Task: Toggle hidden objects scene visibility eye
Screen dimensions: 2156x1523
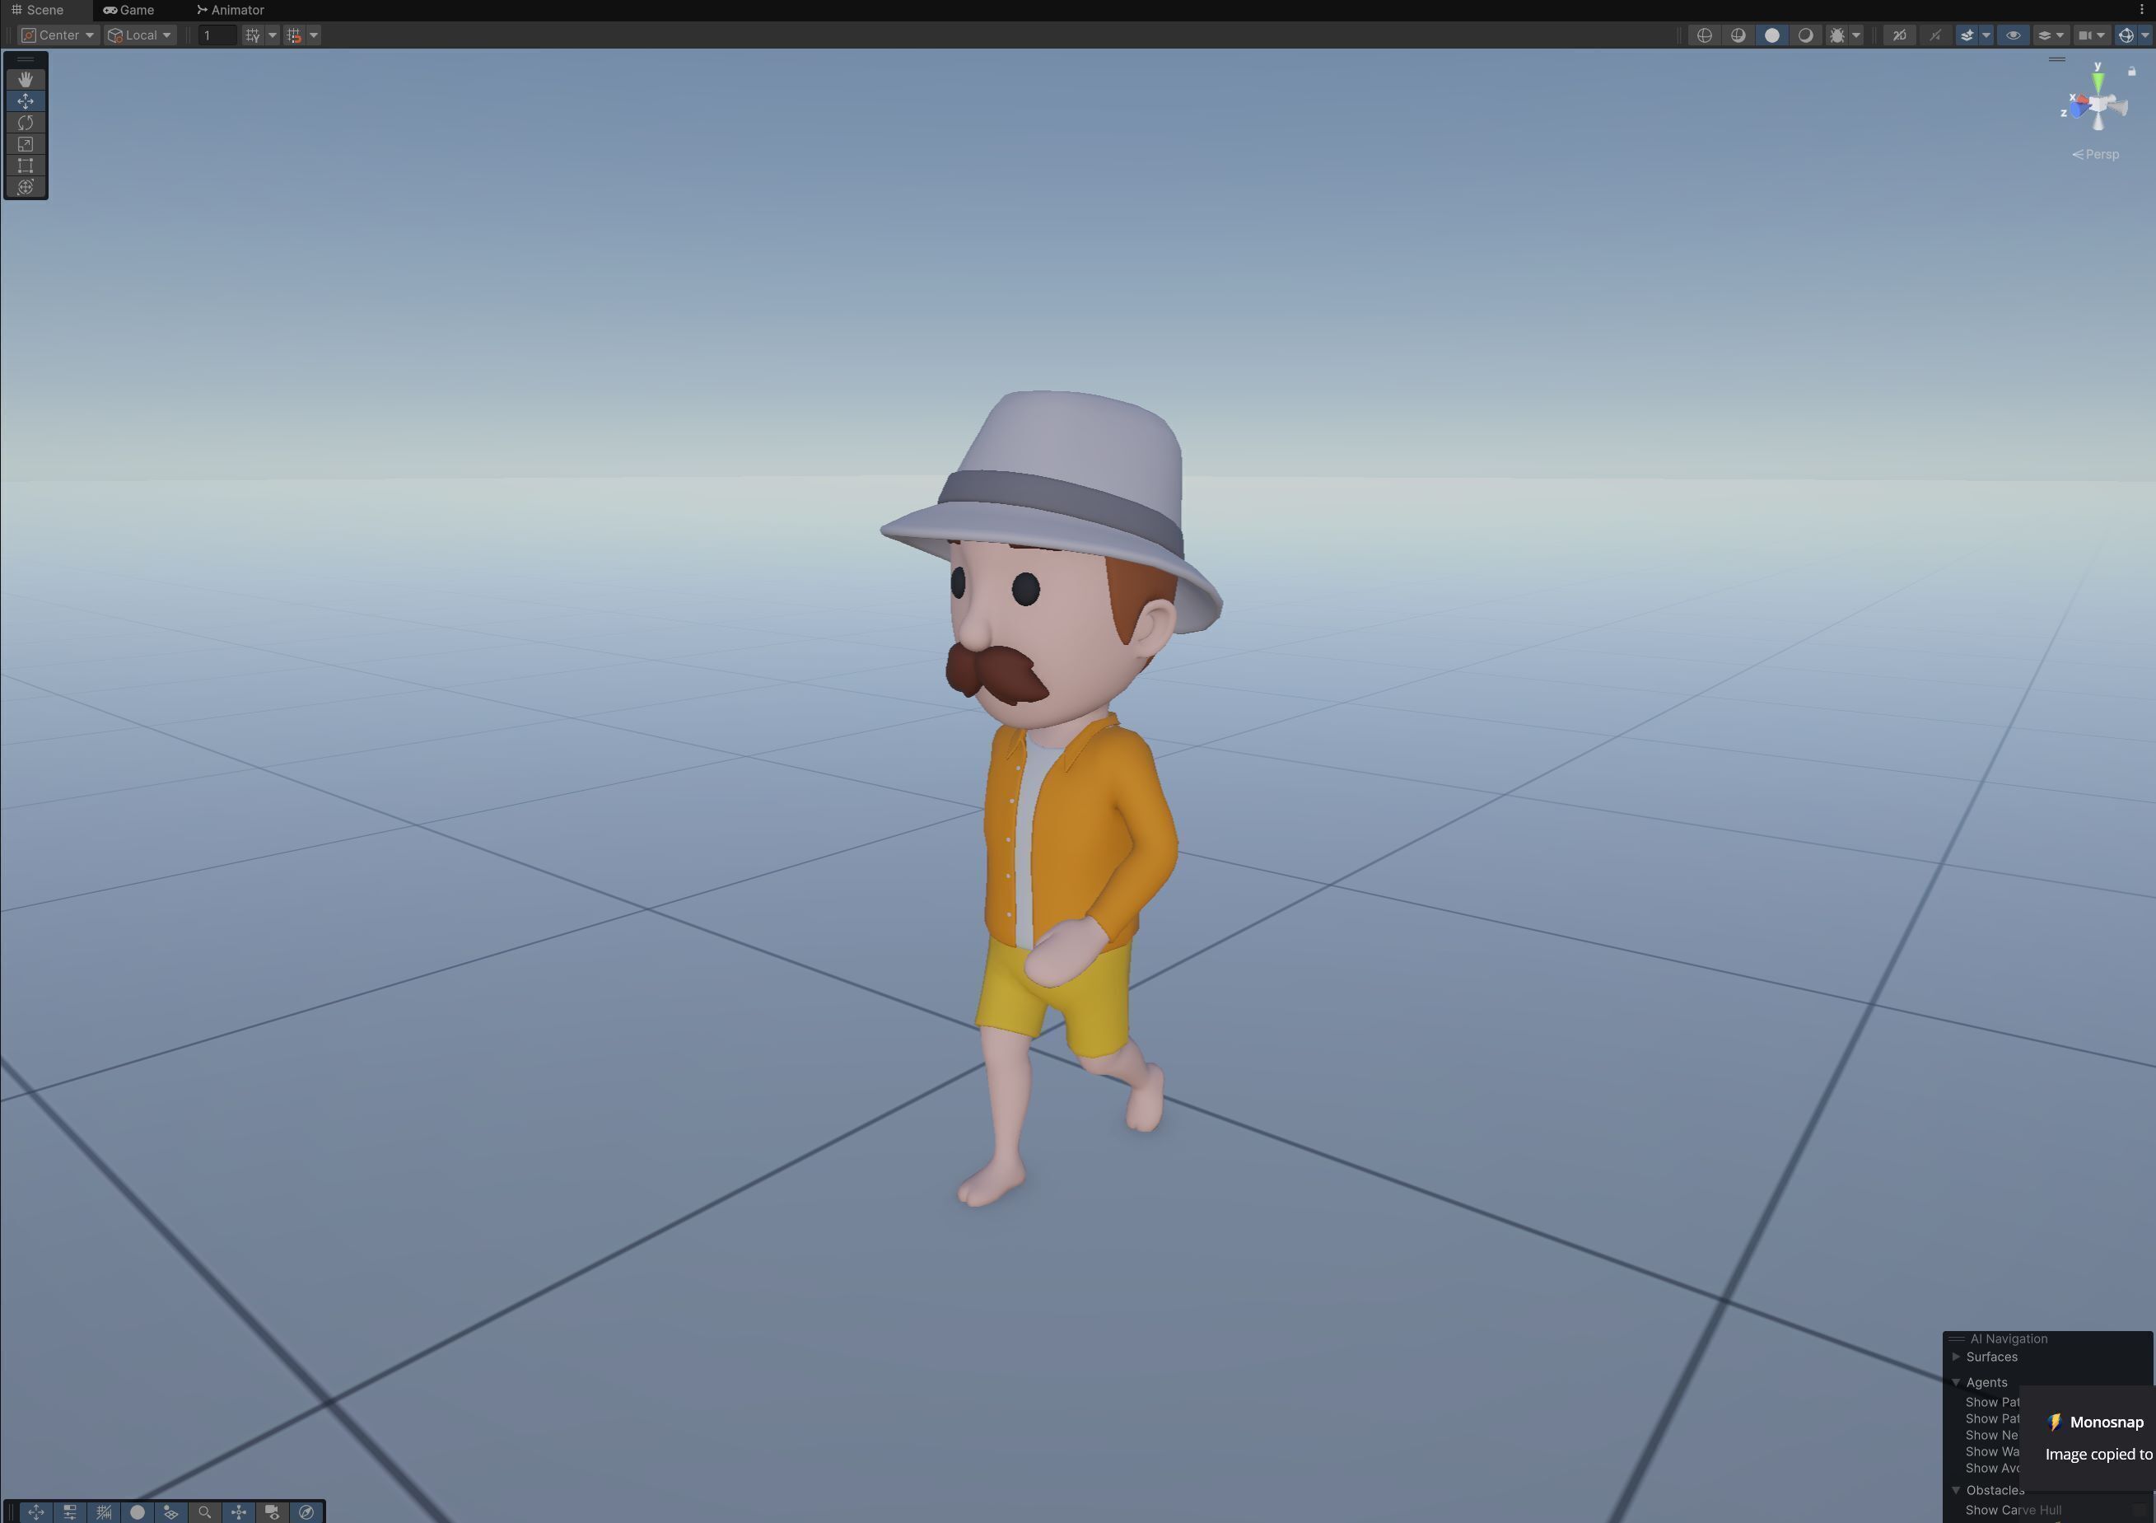Action: (x=2013, y=35)
